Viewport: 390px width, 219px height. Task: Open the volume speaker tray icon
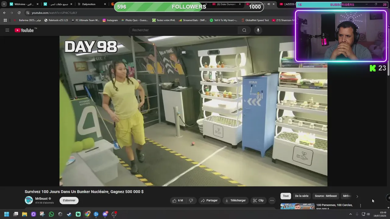click(368, 214)
